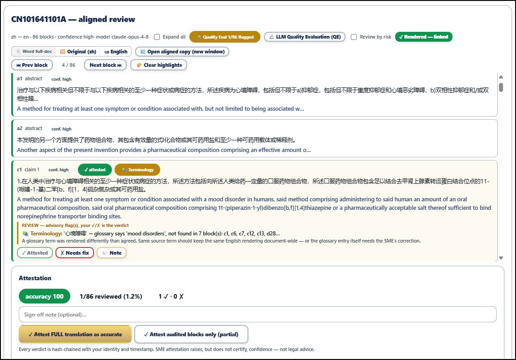Go to Prev block
This screenshot has width=516, height=360.
32,65
